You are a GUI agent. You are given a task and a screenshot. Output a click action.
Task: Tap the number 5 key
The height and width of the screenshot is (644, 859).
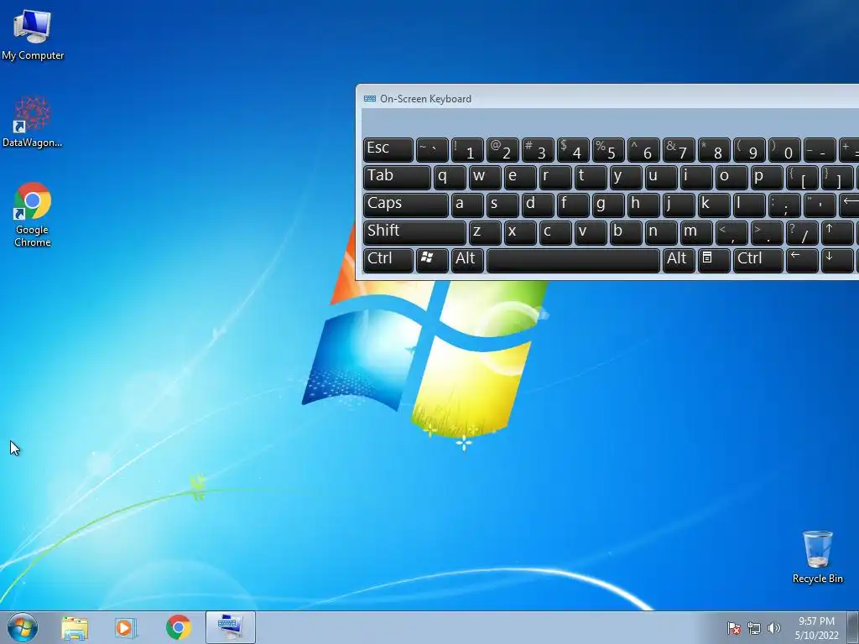[x=608, y=149]
